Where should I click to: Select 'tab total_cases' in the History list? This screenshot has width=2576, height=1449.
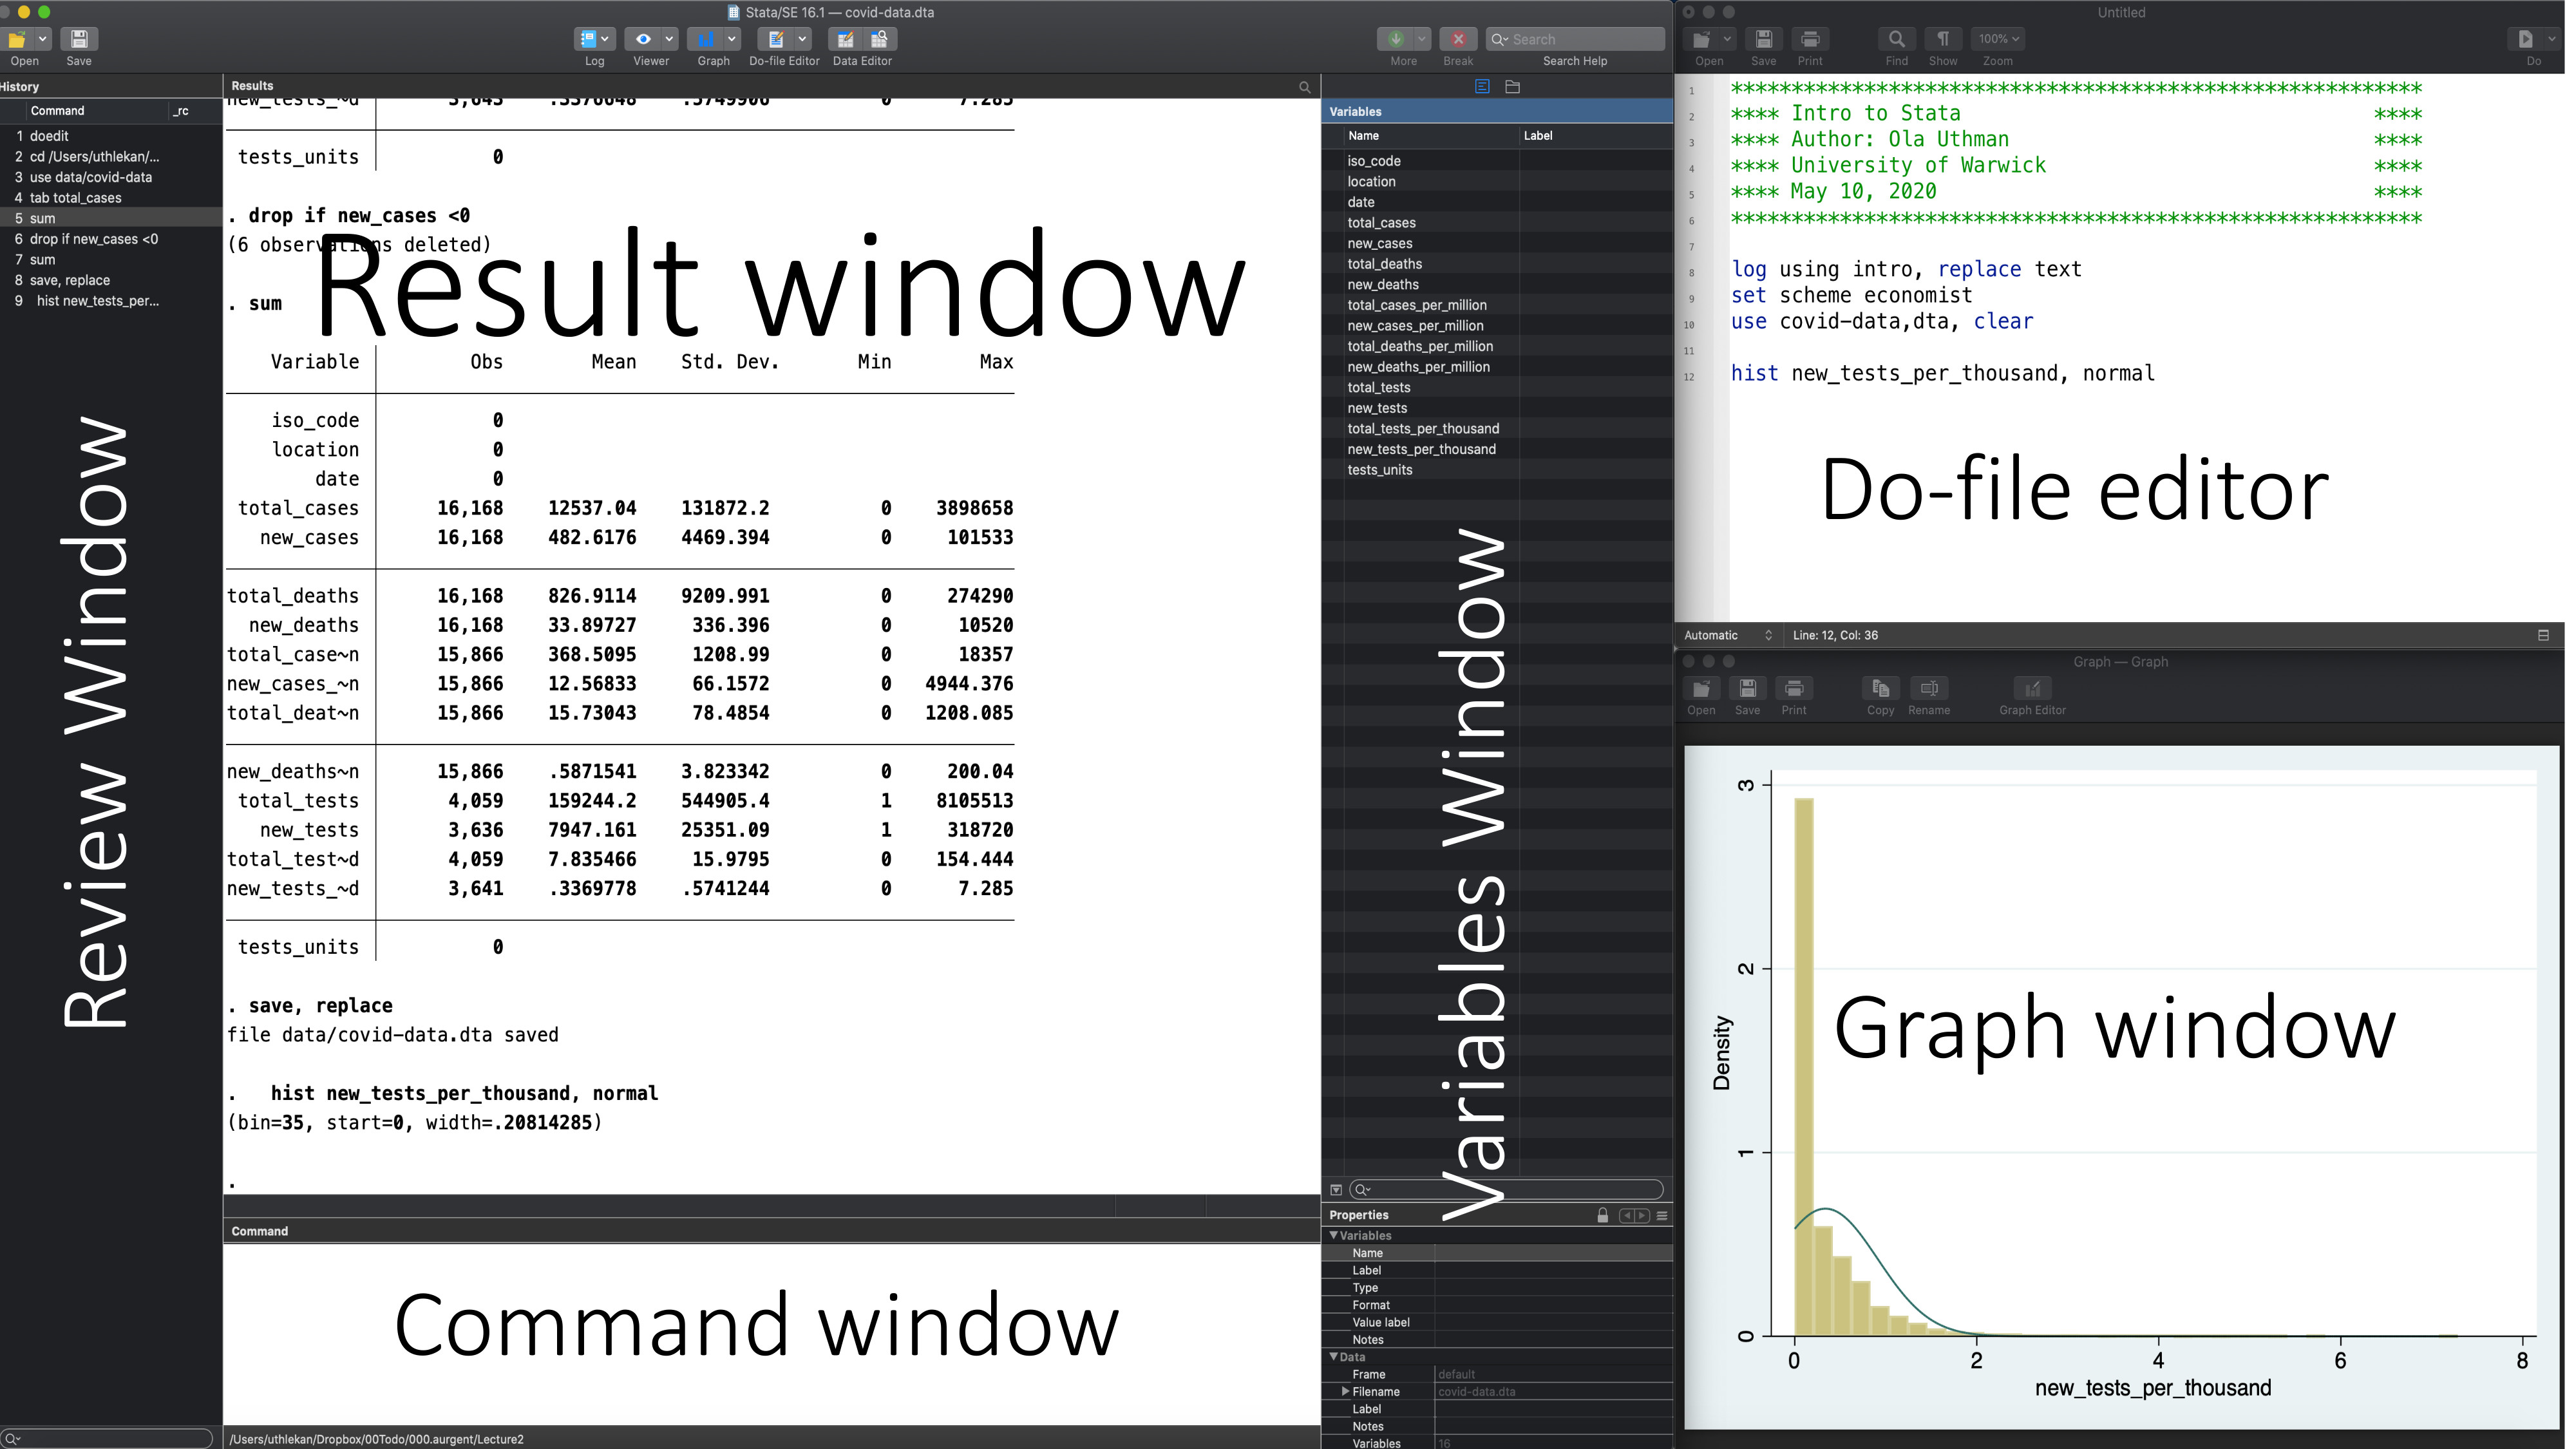pyautogui.click(x=75, y=198)
